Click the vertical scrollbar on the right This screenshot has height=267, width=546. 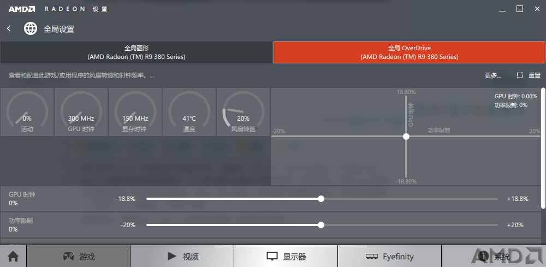(543, 149)
